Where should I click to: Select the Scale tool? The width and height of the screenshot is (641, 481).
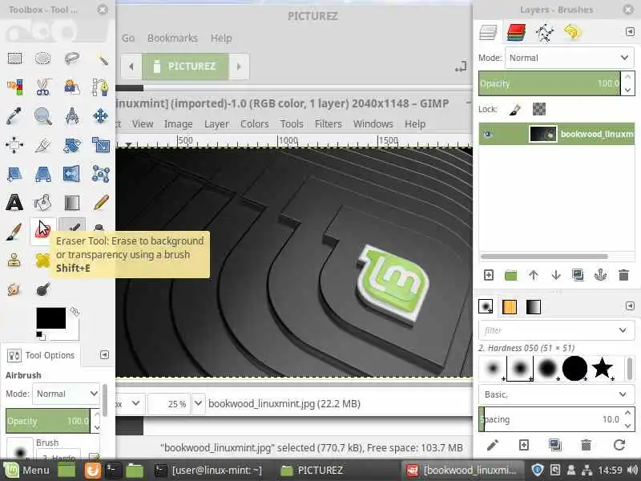[x=101, y=145]
